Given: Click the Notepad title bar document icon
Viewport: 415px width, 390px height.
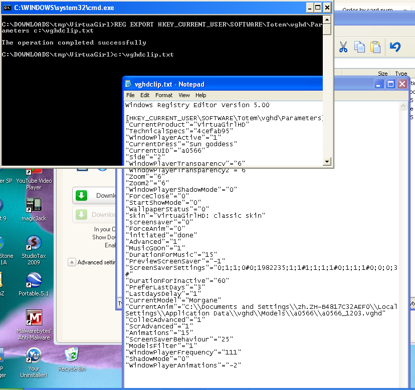Looking at the screenshot, I should (x=128, y=84).
